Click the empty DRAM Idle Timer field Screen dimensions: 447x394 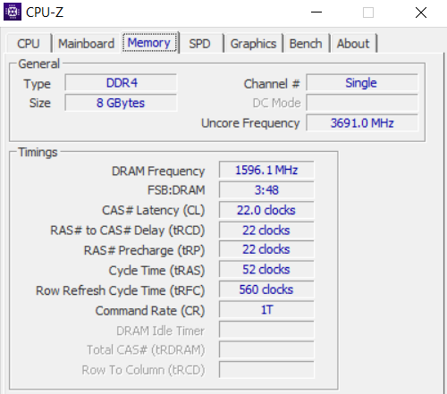click(x=266, y=330)
